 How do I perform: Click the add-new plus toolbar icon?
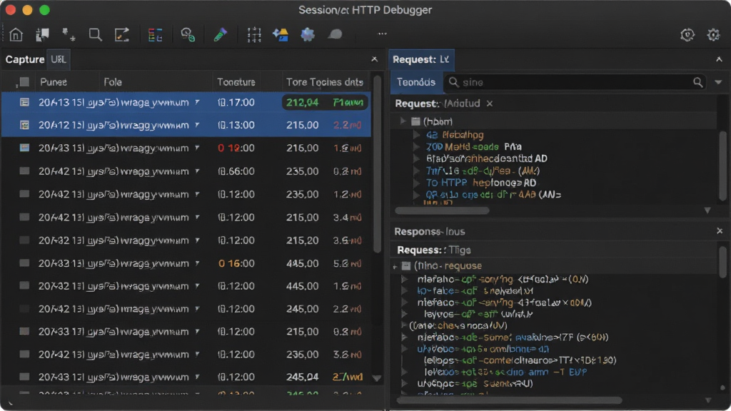click(x=69, y=34)
